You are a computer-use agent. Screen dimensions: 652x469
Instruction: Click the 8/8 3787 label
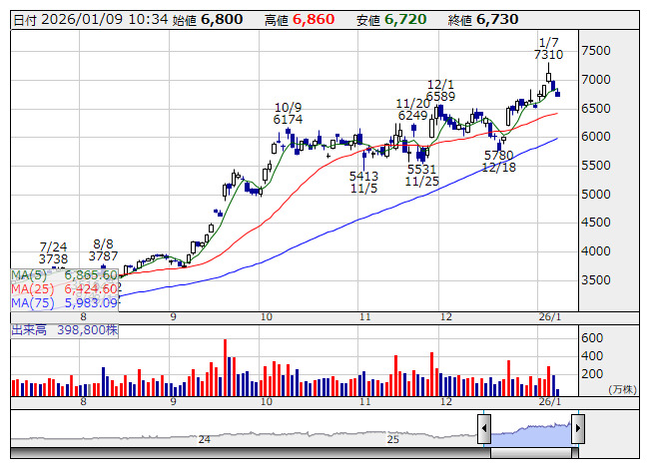pyautogui.click(x=103, y=250)
